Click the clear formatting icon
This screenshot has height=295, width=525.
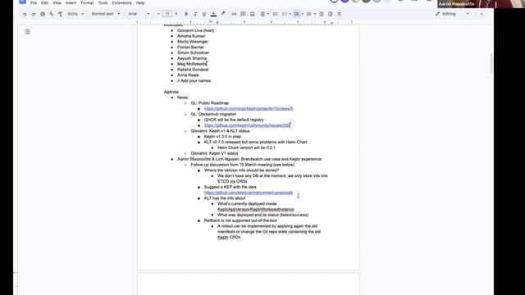coord(339,14)
